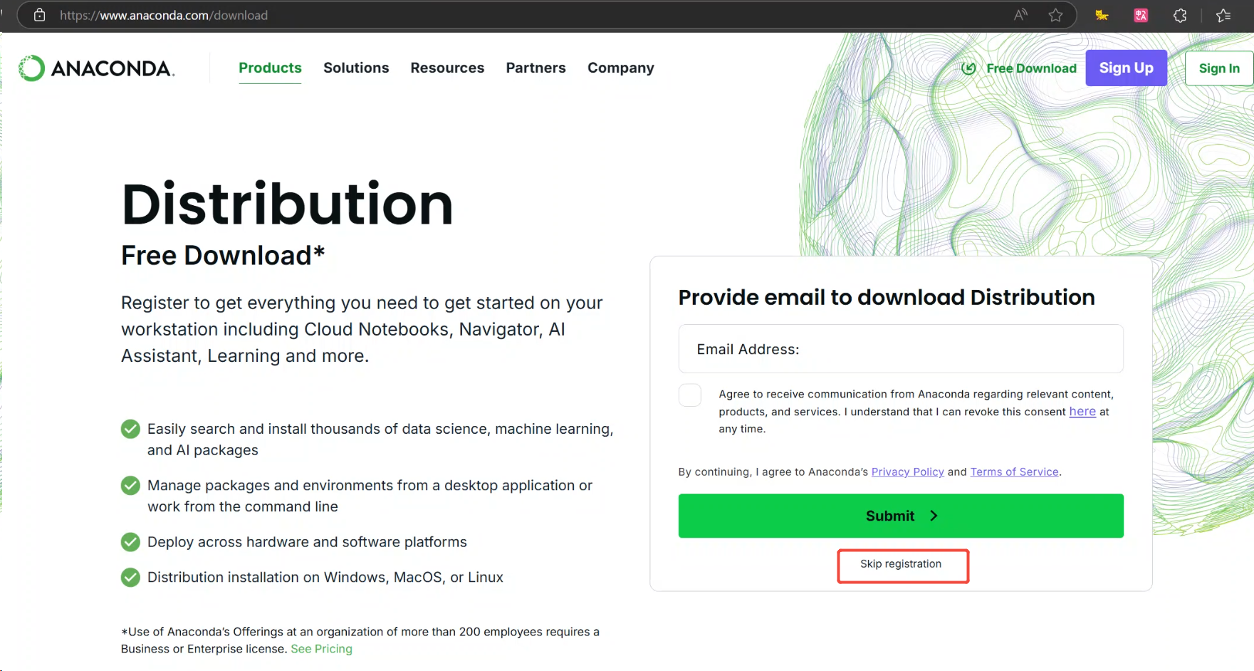This screenshot has height=671, width=1254.
Task: Click the Free Download circular arrow icon
Action: coord(968,68)
